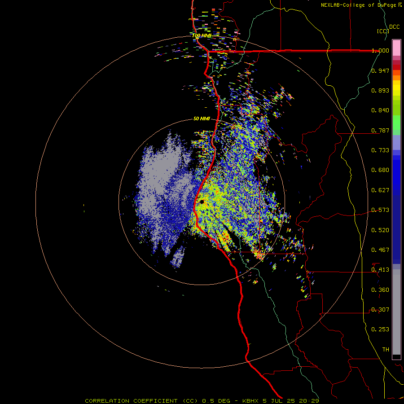The width and height of the screenshot is (404, 404).
Task: Click the '0.893' legend value
Action: pyautogui.click(x=380, y=90)
